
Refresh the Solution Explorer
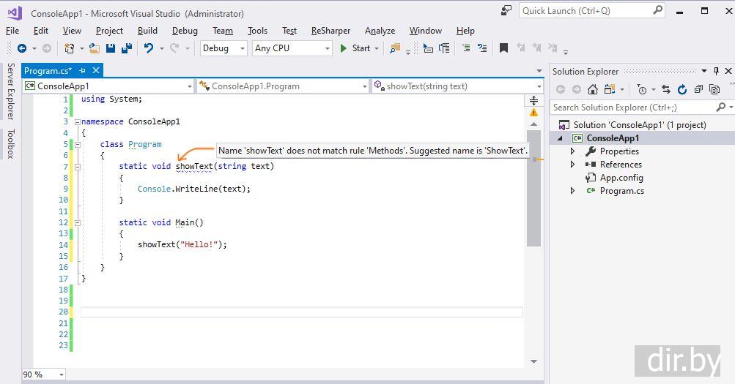point(682,89)
